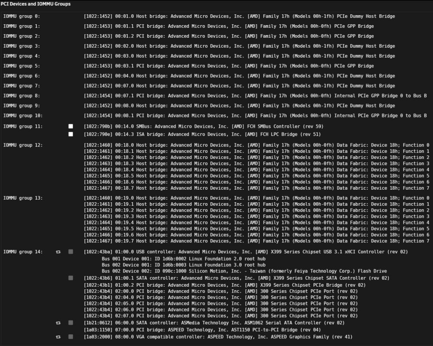The width and height of the screenshot is (433, 346).
Task: Click the 02:05.0 300 Series PCIe Port row
Action: [x=221, y=304]
